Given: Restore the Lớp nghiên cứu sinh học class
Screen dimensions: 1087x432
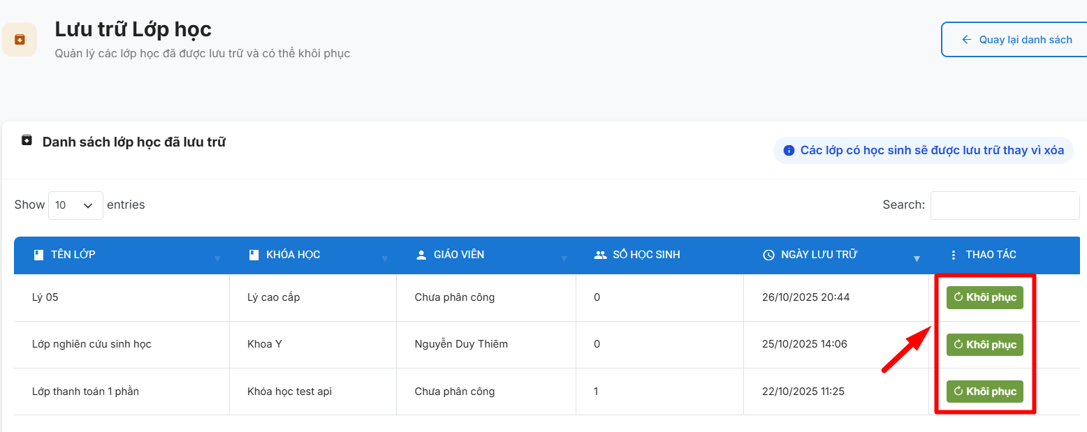Looking at the screenshot, I should (984, 345).
